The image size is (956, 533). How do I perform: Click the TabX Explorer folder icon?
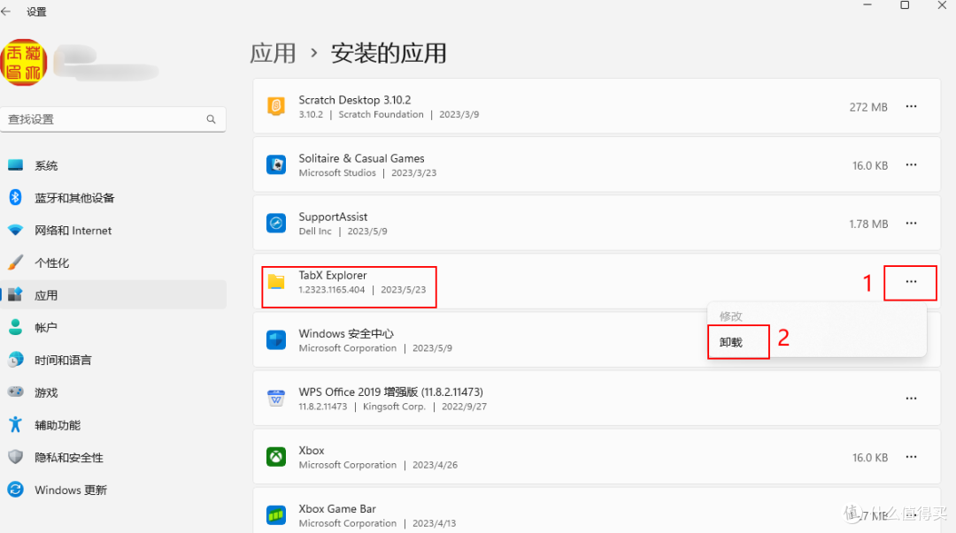[x=276, y=282]
